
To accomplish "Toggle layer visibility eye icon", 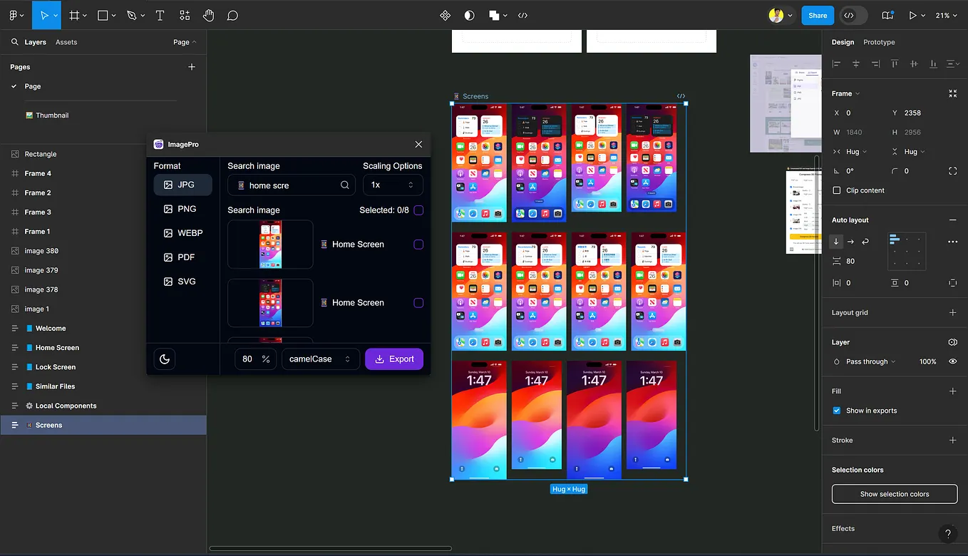I will [952, 361].
